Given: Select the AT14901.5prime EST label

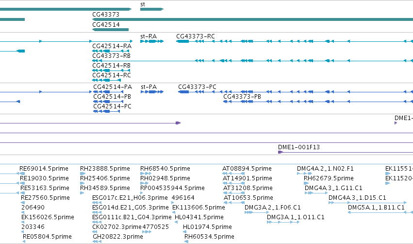Looking at the screenshot, I should (x=248, y=178).
